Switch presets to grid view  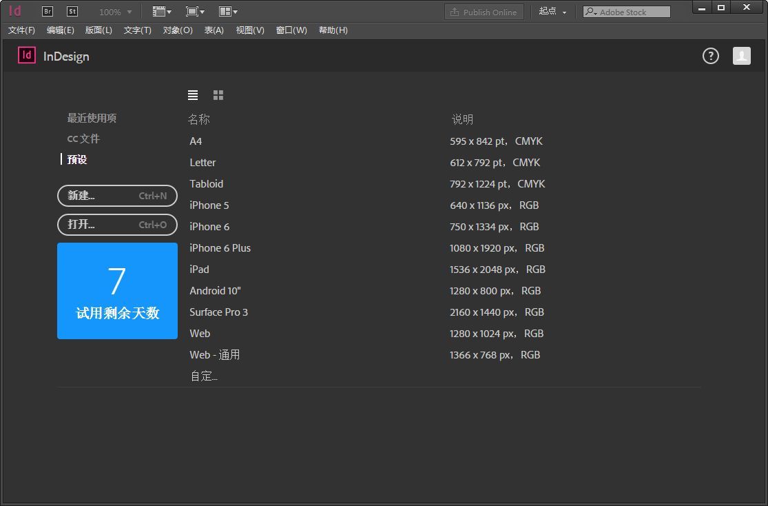[x=218, y=95]
